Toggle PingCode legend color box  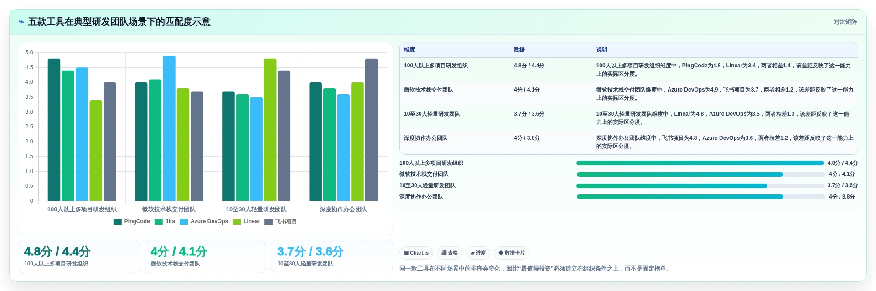point(117,222)
